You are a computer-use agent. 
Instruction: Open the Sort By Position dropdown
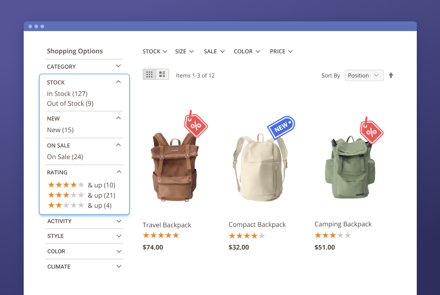coord(364,76)
